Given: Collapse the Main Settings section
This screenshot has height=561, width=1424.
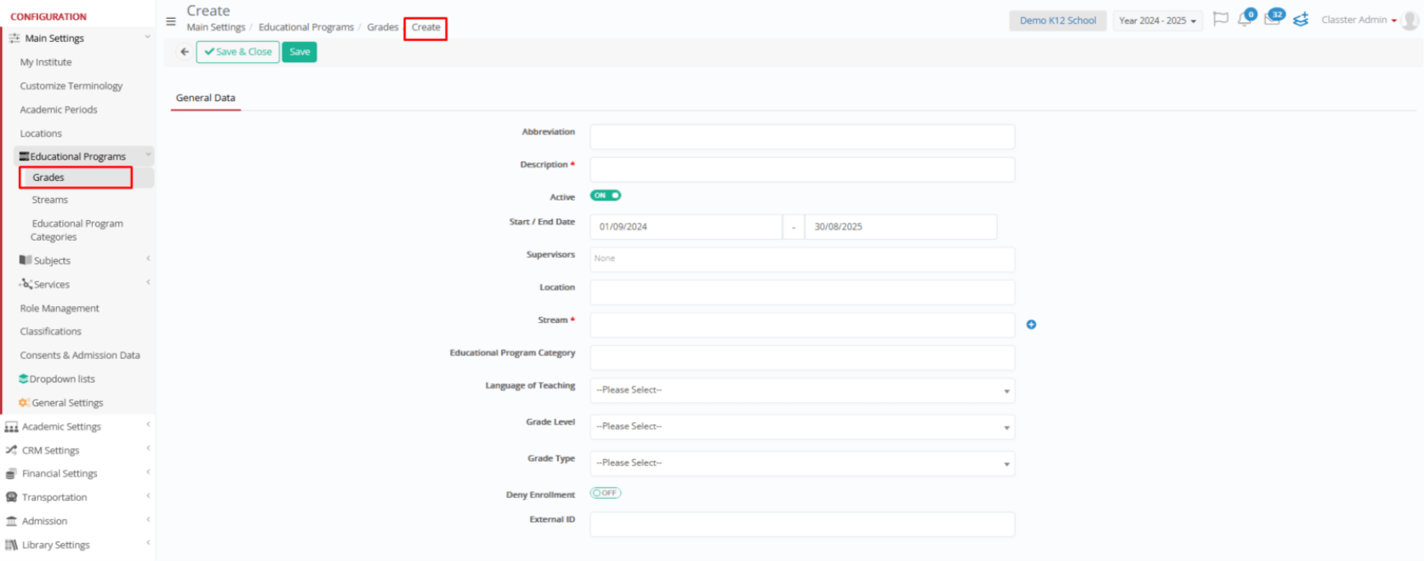Looking at the screenshot, I should [x=147, y=37].
